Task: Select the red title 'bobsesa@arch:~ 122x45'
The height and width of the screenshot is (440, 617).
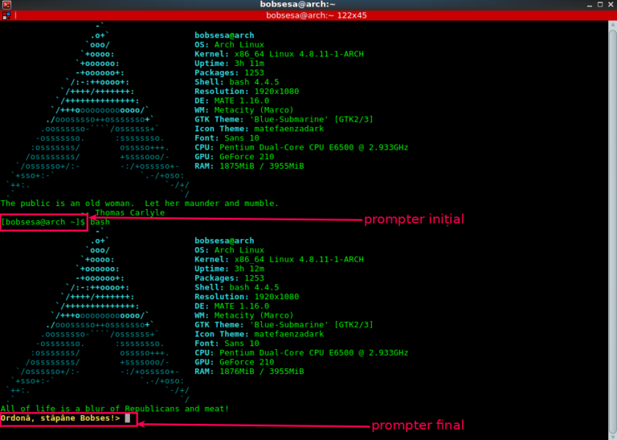Action: (x=317, y=15)
